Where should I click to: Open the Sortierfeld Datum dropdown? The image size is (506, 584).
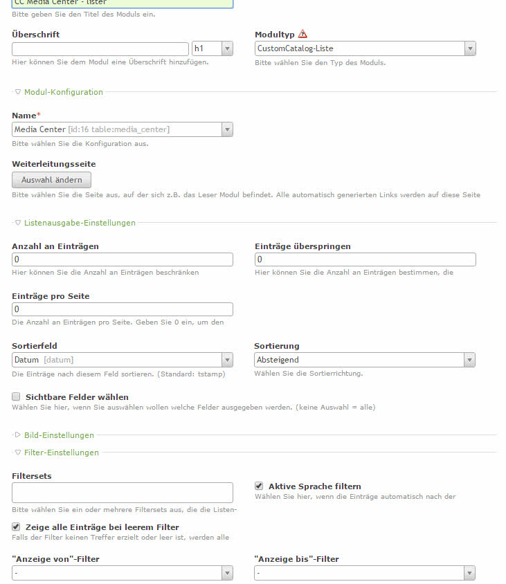tap(123, 360)
